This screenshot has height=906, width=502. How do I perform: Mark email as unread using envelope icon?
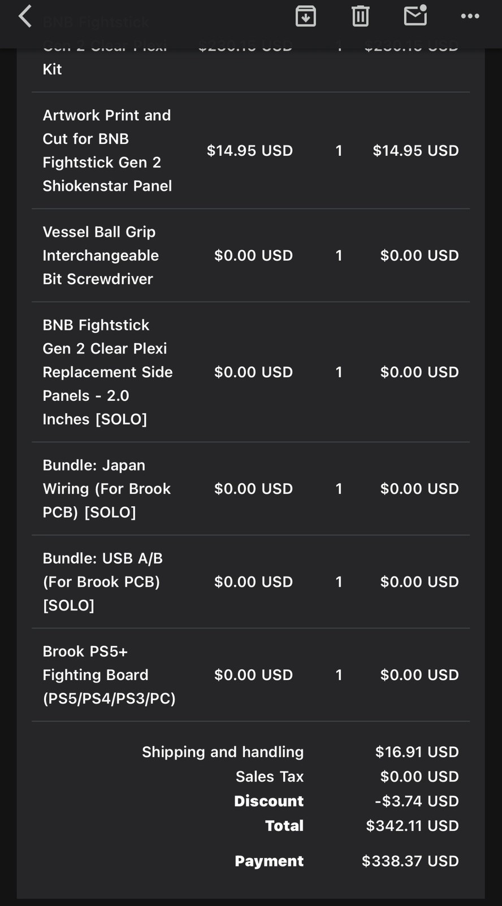[416, 15]
